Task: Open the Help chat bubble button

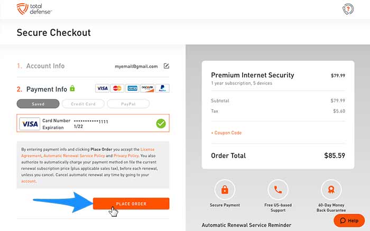Action: [x=349, y=220]
